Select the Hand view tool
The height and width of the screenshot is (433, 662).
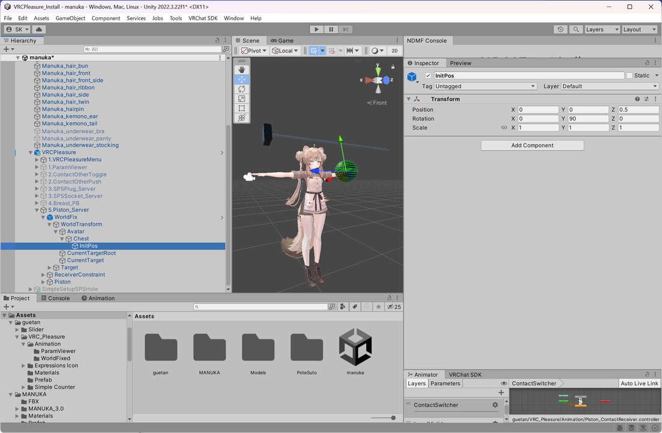click(x=241, y=70)
